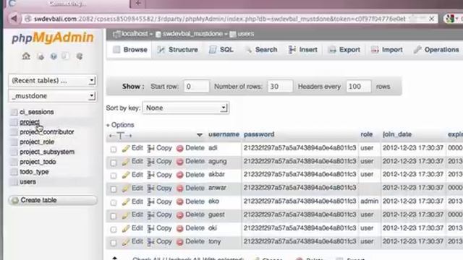Image resolution: width=463 pixels, height=260 pixels.
Task: Click the Show button
Action: point(133,87)
